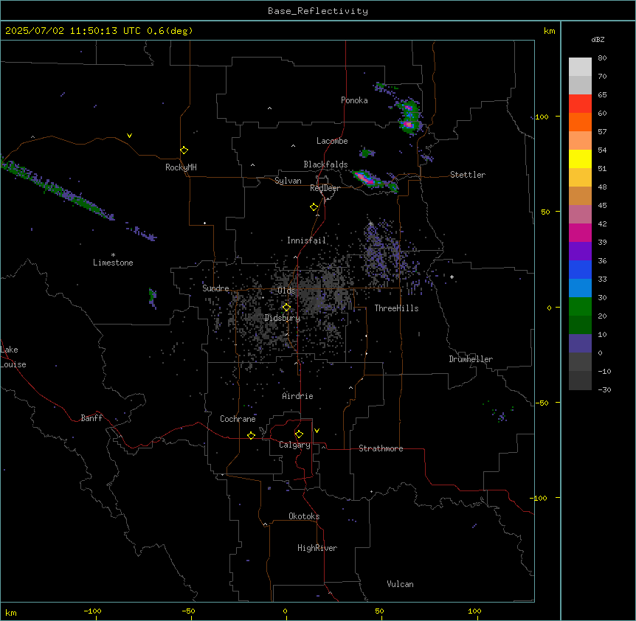The image size is (636, 621).
Task: Click the Ponoka city label
Action: 354,100
